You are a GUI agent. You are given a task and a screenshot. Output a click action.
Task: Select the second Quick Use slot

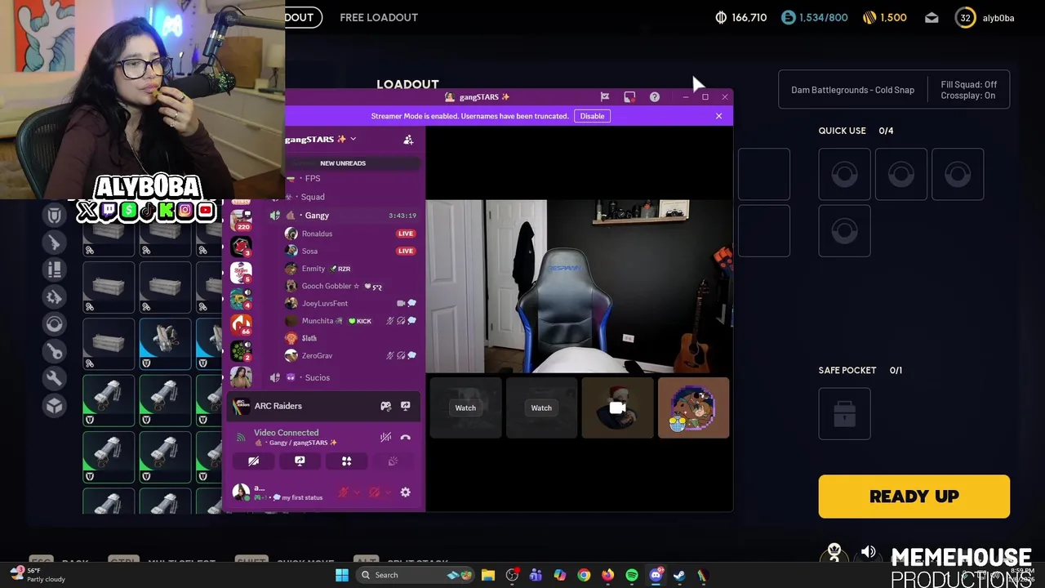(x=901, y=174)
